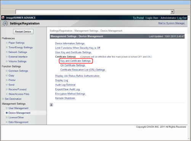Open Mail to System Manager link

coord(171,23)
